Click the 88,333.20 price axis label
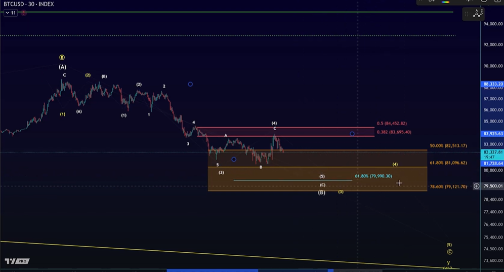Viewport: 504px width, 272px height. click(x=492, y=84)
